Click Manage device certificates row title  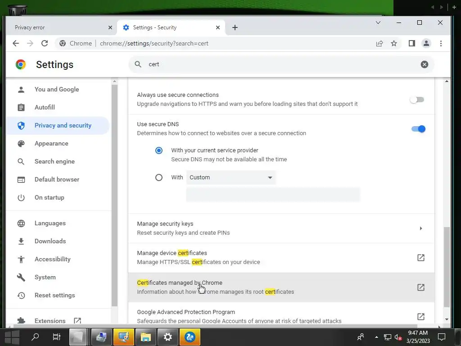click(x=172, y=253)
